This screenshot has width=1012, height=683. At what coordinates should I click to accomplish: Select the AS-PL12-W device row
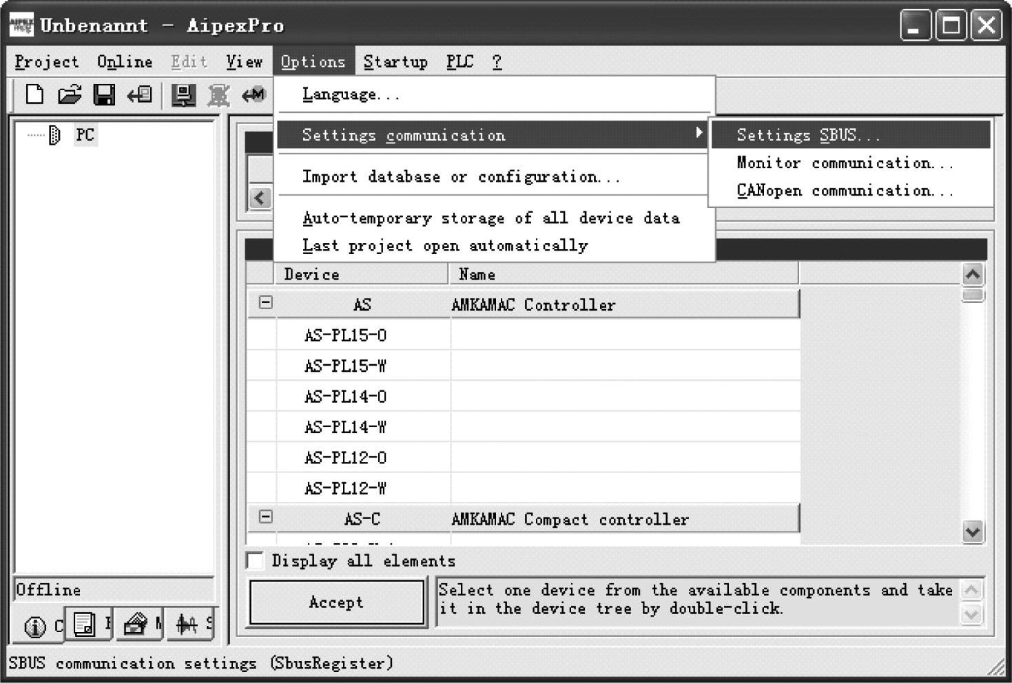[524, 488]
